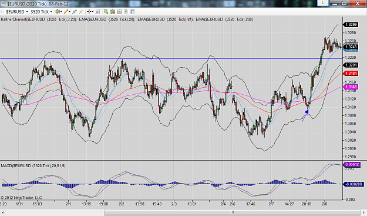This screenshot has width=367, height=216.
Task: Open the 3520 Tick interval dropdown
Action: (x=41, y=12)
